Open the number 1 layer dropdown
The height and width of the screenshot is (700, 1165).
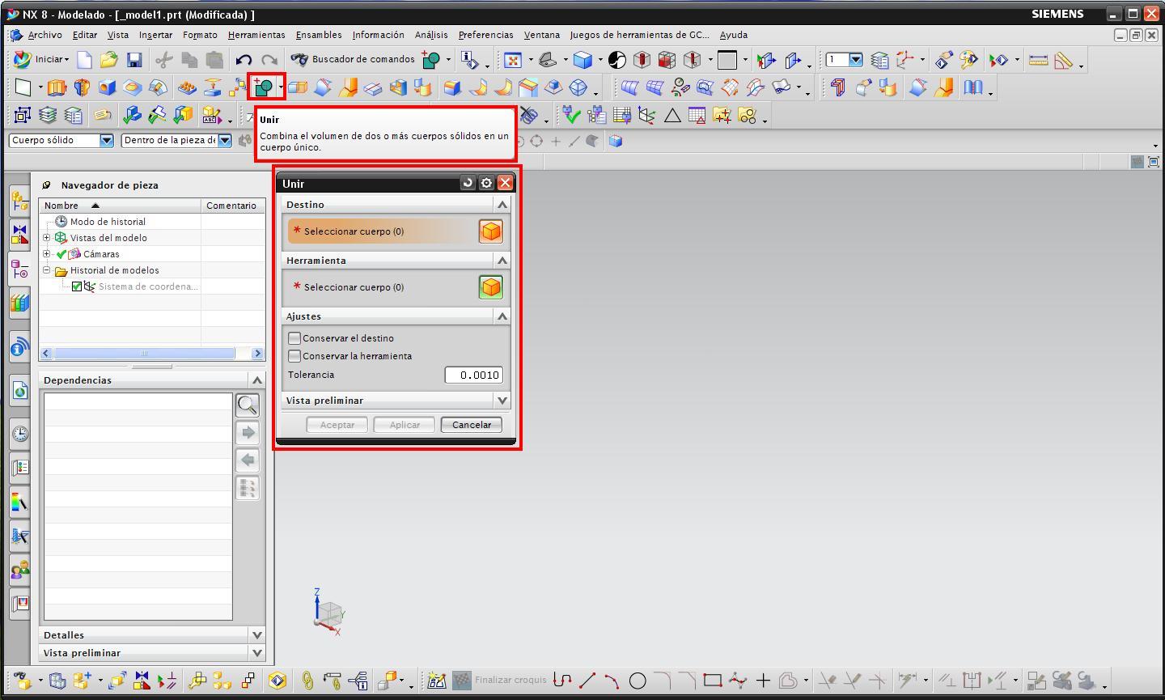click(x=855, y=60)
